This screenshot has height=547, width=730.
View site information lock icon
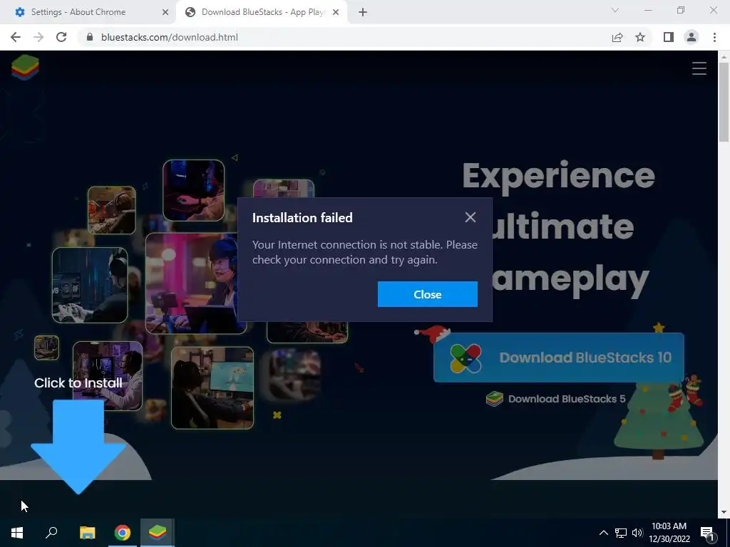(x=90, y=37)
